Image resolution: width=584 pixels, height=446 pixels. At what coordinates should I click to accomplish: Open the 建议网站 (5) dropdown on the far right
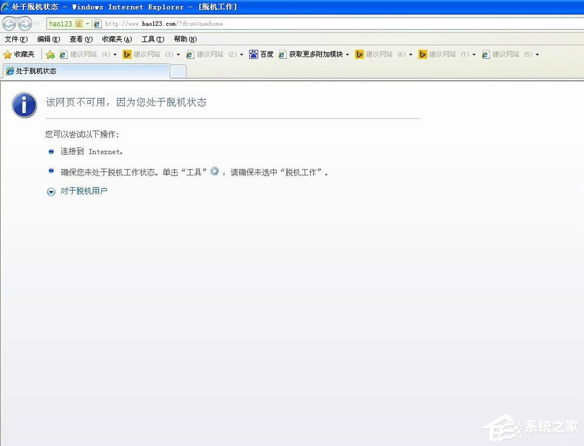[x=537, y=54]
